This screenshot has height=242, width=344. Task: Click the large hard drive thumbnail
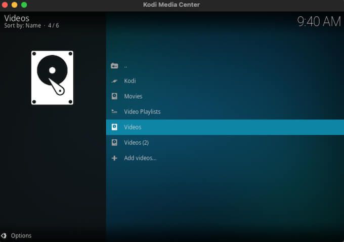52,78
